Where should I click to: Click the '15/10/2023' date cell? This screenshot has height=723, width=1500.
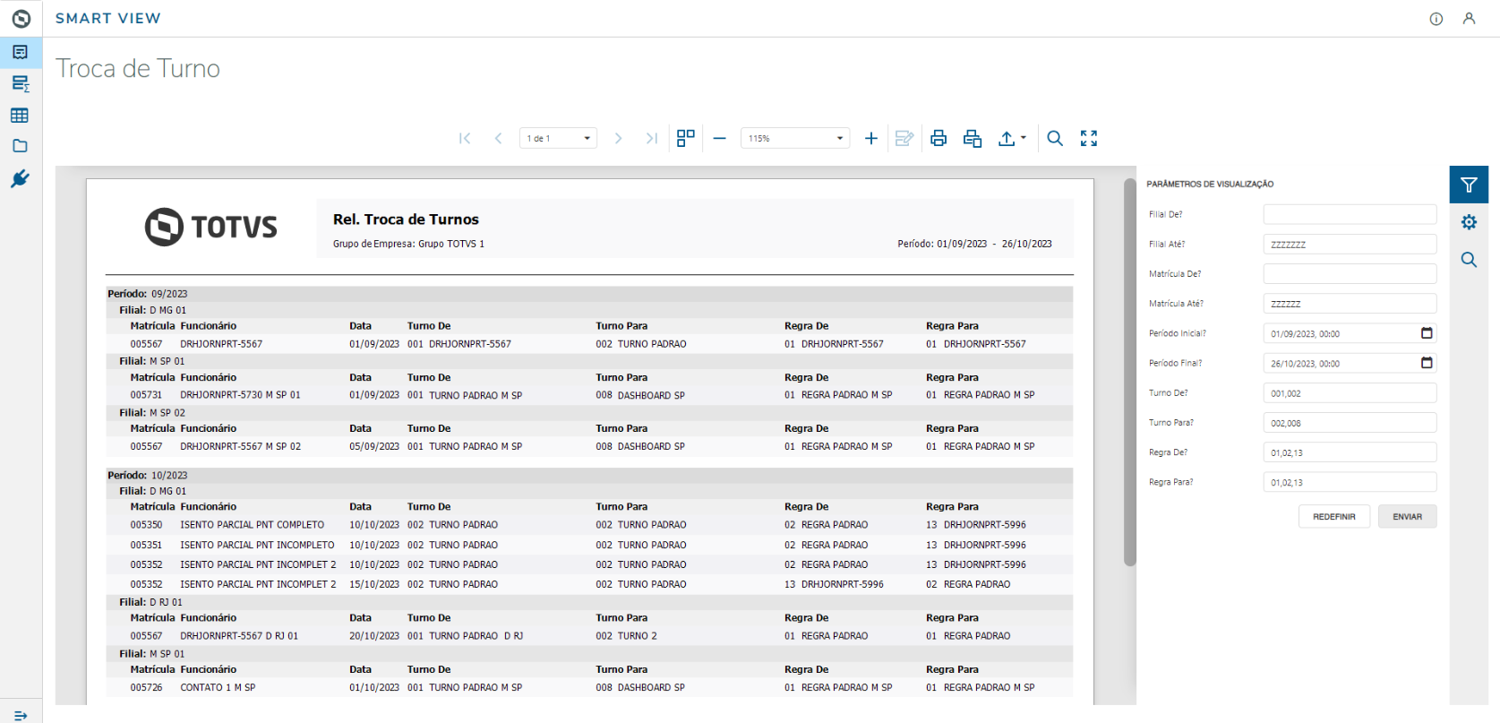374,584
